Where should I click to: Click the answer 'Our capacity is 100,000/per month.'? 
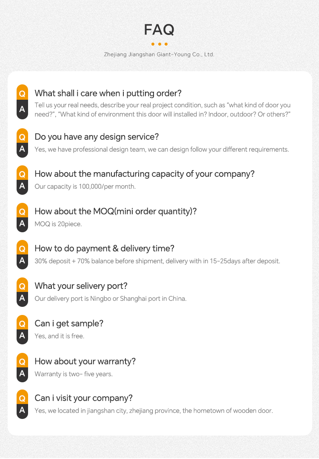(85, 186)
